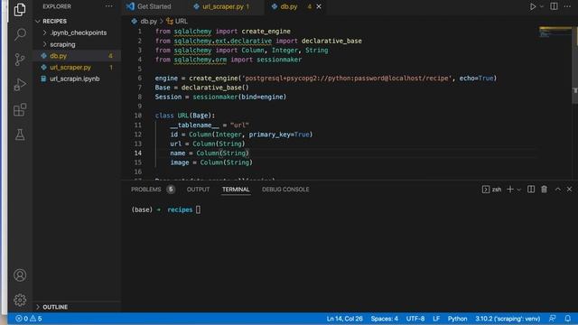This screenshot has width=578, height=325.
Task: Run the Python file with play icon
Action: (533, 6)
